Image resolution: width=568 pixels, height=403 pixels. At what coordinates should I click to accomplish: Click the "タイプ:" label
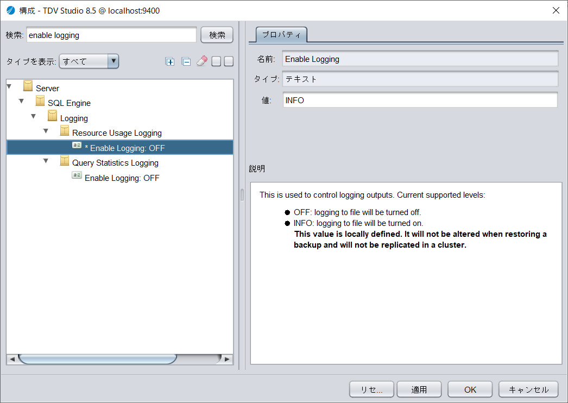click(267, 79)
